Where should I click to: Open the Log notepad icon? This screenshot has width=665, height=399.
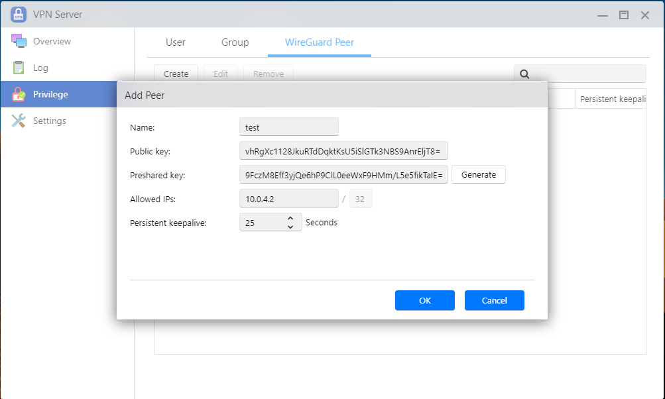click(19, 68)
